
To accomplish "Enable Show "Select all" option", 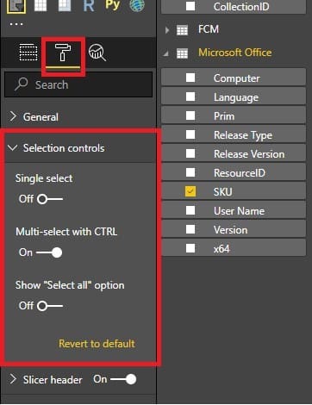I will click(50, 306).
